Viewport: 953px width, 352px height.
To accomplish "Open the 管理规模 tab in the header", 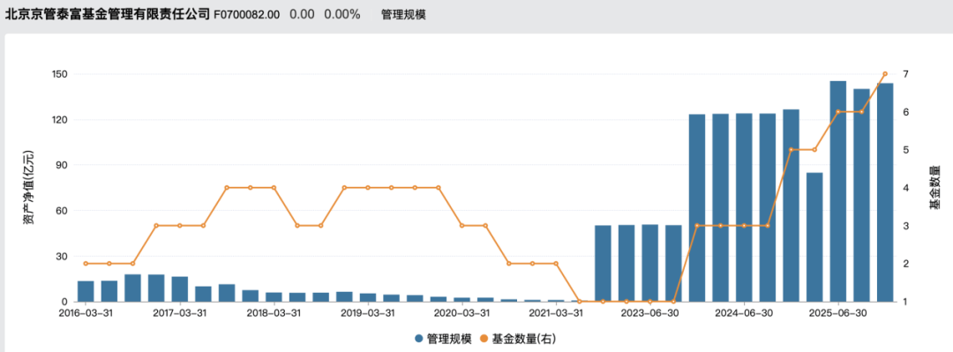I will pos(403,15).
